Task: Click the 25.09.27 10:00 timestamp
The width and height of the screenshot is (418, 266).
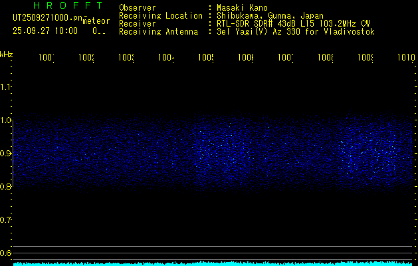Action: pos(45,31)
